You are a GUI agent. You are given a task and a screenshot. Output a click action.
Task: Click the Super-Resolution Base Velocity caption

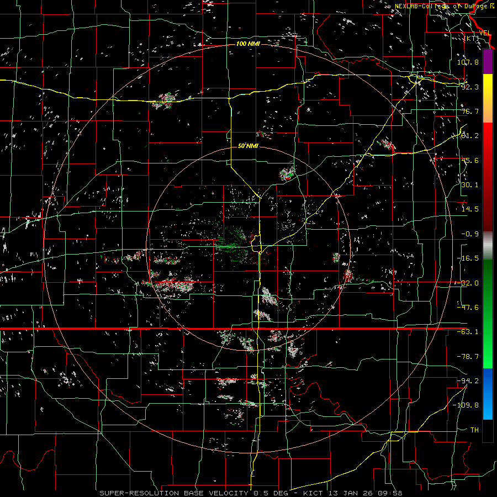click(x=251, y=493)
